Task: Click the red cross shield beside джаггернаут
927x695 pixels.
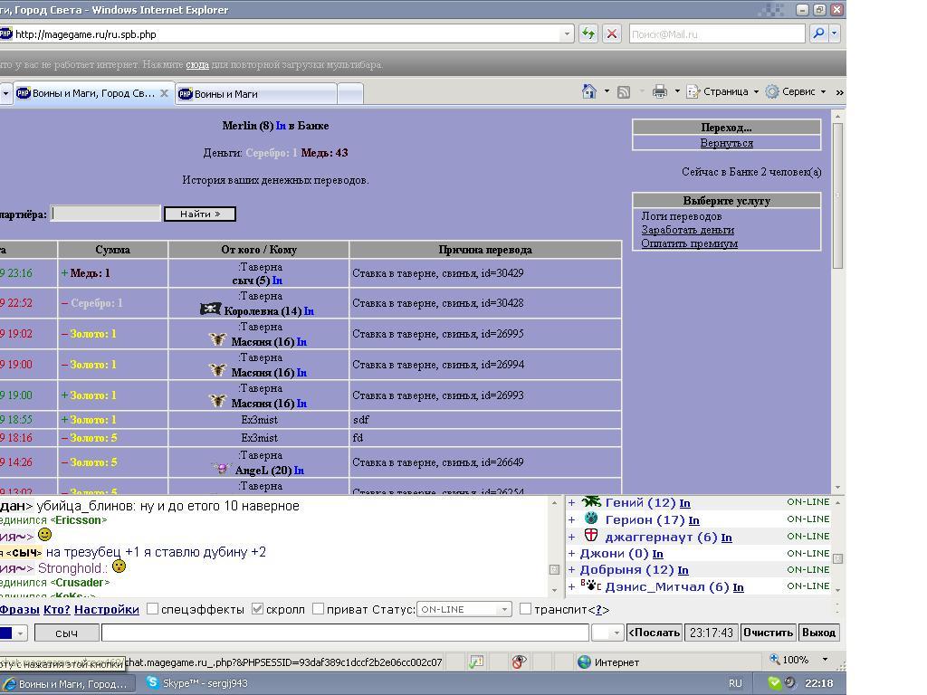Action: [590, 536]
